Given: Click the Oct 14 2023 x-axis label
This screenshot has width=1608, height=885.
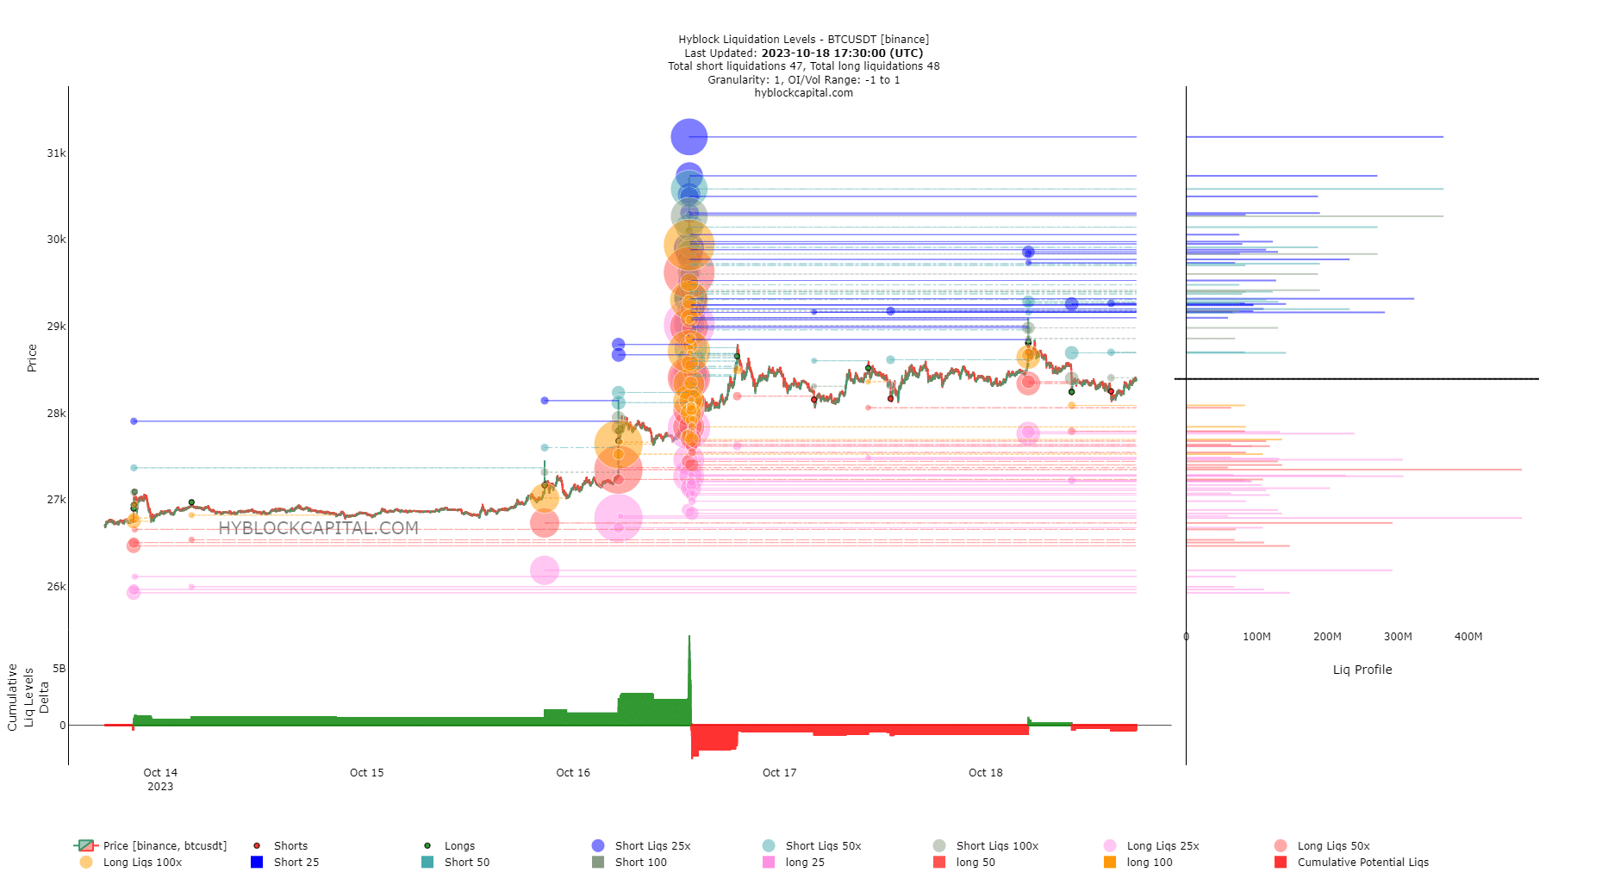Looking at the screenshot, I should pos(160,779).
